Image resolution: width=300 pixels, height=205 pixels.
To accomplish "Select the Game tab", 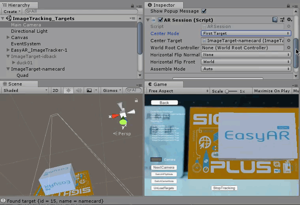I will coord(164,84).
